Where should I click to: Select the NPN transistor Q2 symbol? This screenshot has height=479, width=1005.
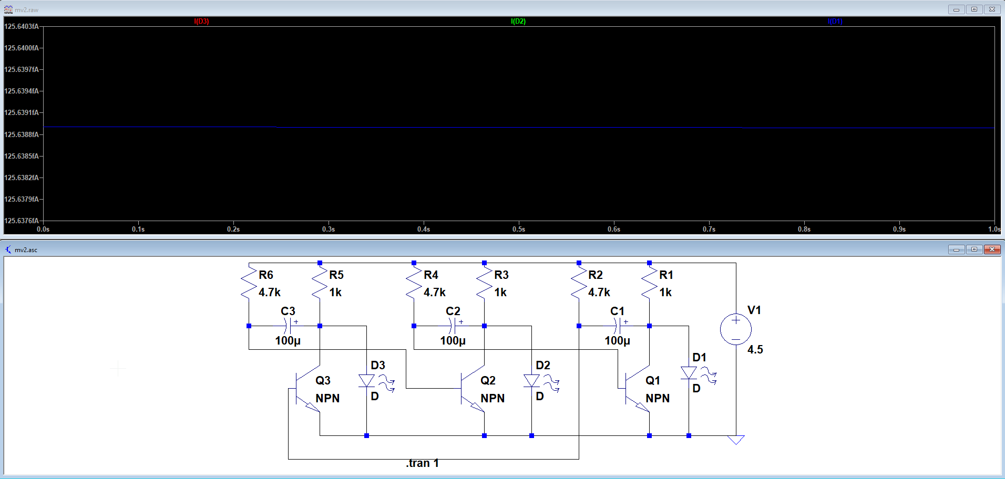(x=473, y=389)
